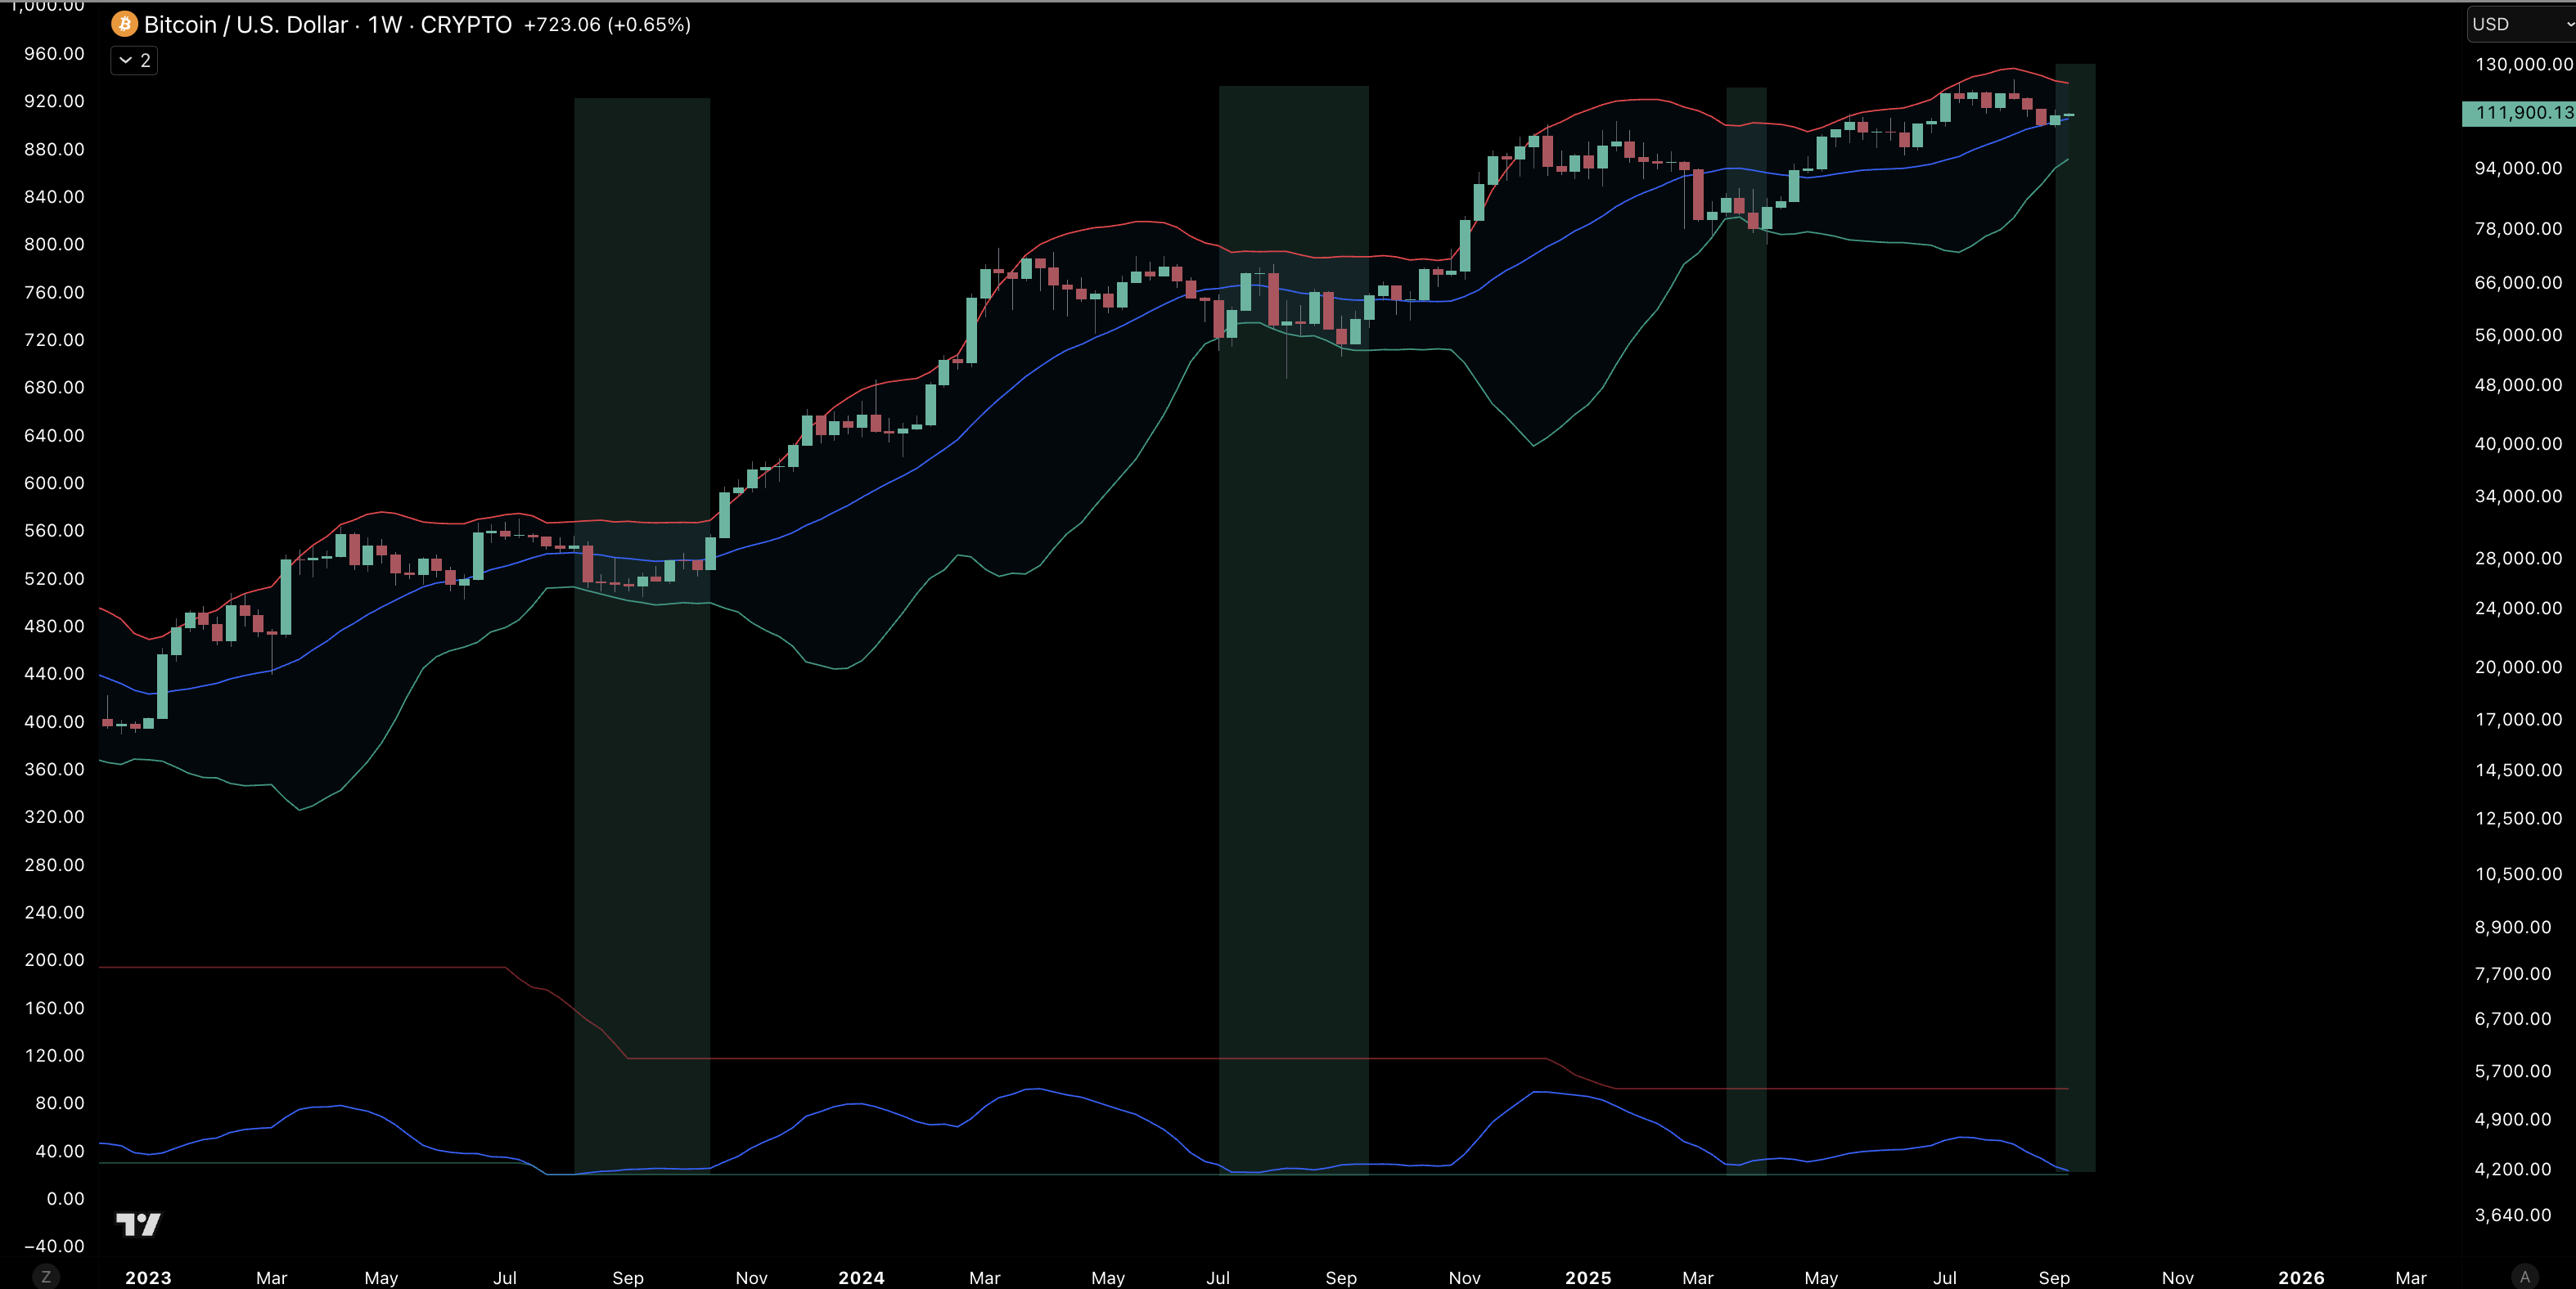2576x1289 pixels.
Task: Select the wide shaded zone spanning Jul–Sep 2024
Action: (x=1293, y=799)
